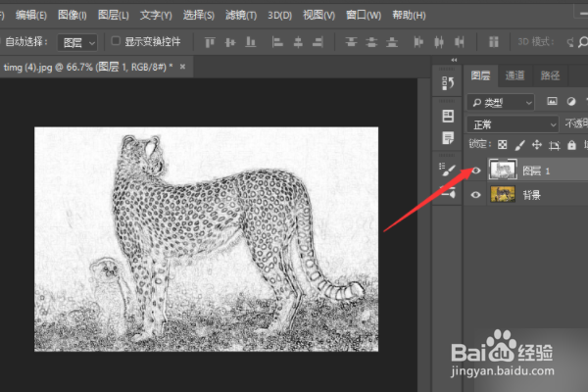
Task: Click the distribute right edges icon
Action: tap(459, 42)
